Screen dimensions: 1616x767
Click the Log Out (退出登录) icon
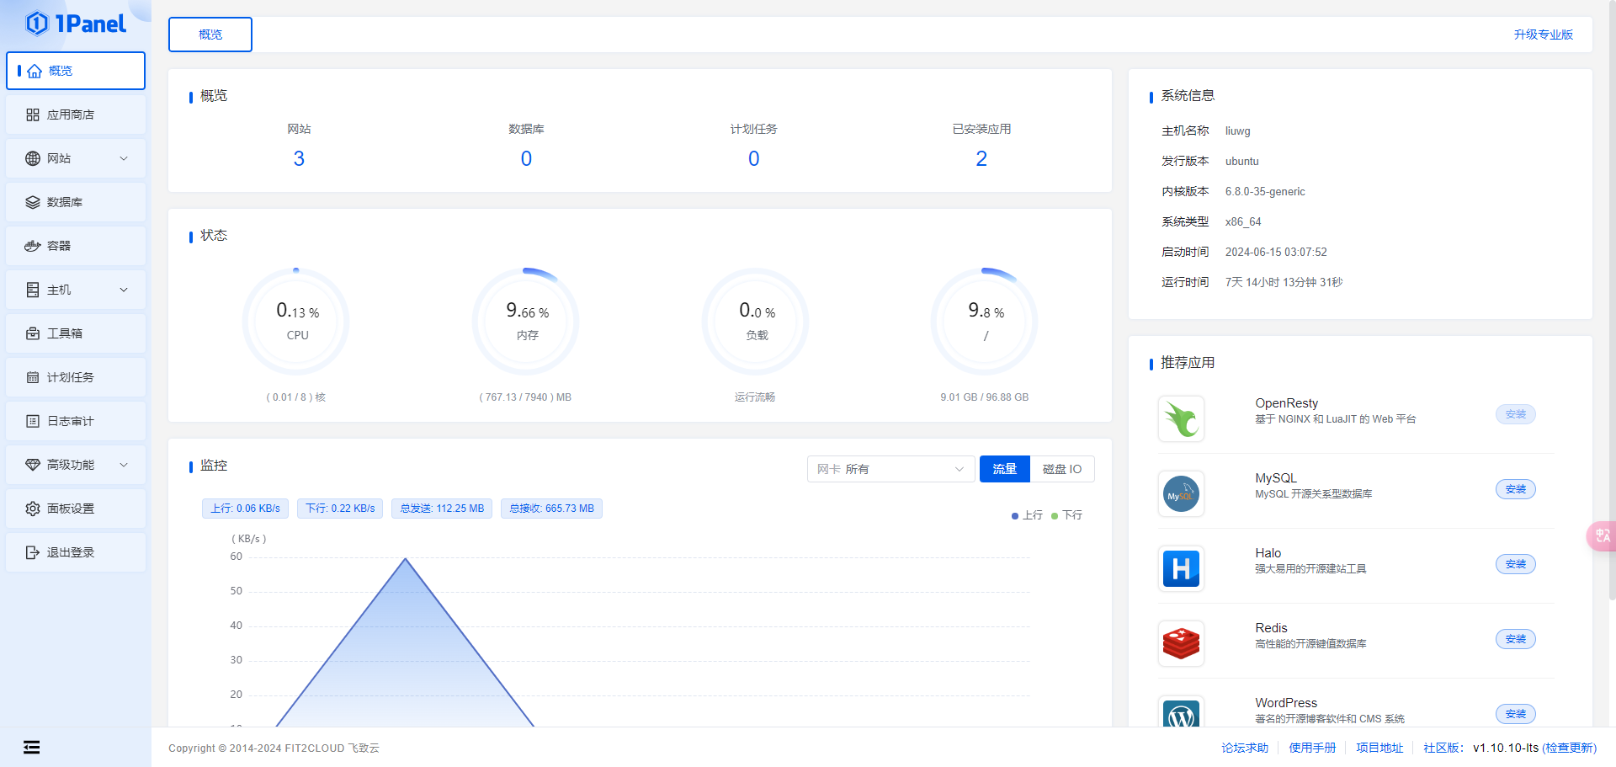(33, 552)
